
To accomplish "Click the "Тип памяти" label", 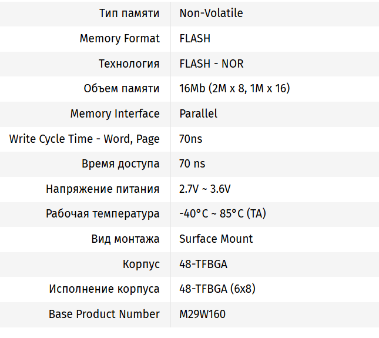I will [128, 14].
